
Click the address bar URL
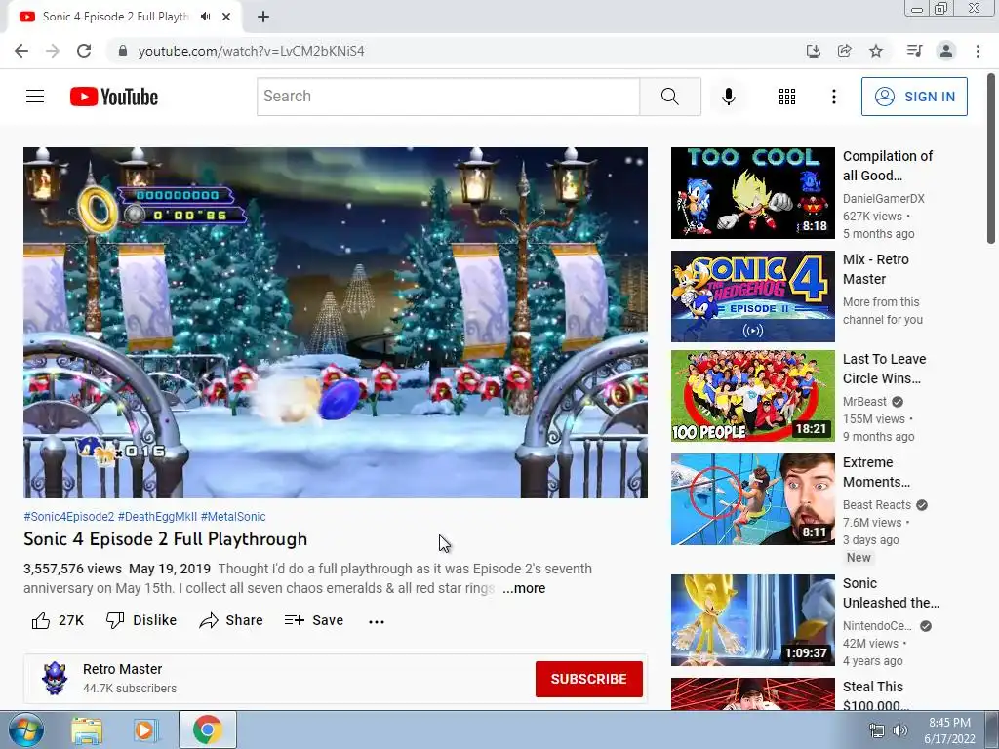251,51
